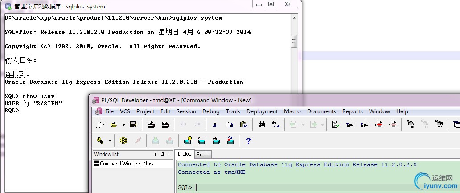Click the Break execution lightning icon
This screenshot has width=460, height=193.
click(138, 140)
